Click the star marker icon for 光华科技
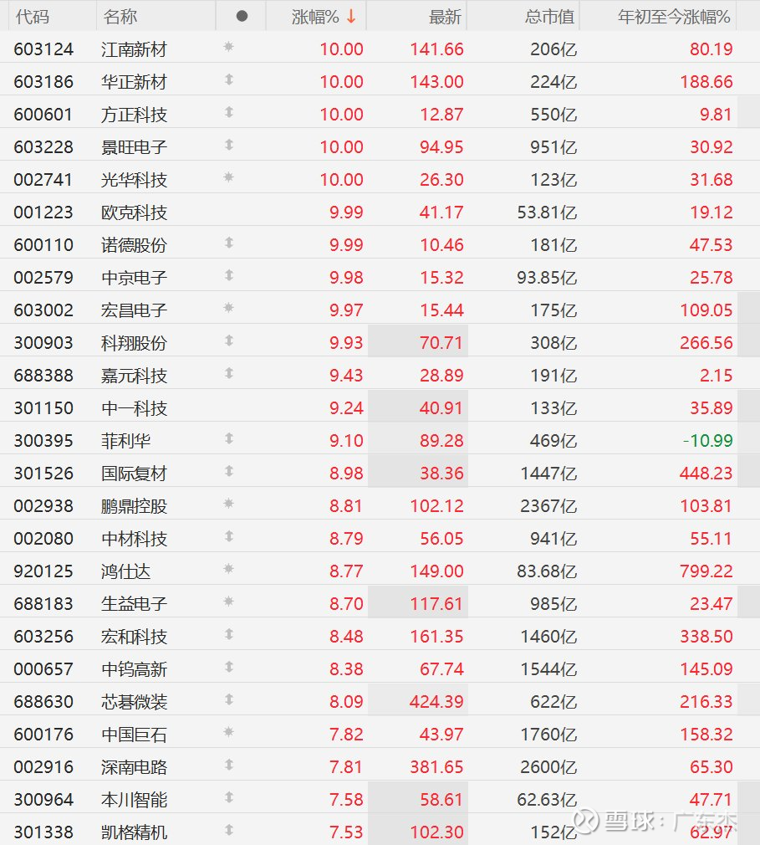Screen dimensions: 760x845 228,177
